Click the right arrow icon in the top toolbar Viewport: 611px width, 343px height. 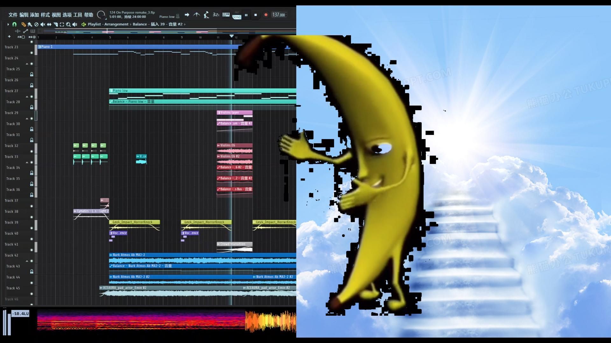point(187,15)
